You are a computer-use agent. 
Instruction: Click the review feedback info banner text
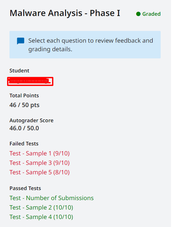coord(91,45)
